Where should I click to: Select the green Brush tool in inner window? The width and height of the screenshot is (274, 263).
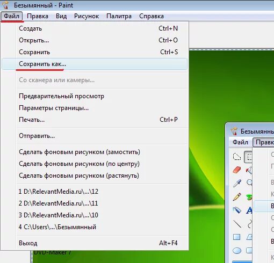[249, 197]
